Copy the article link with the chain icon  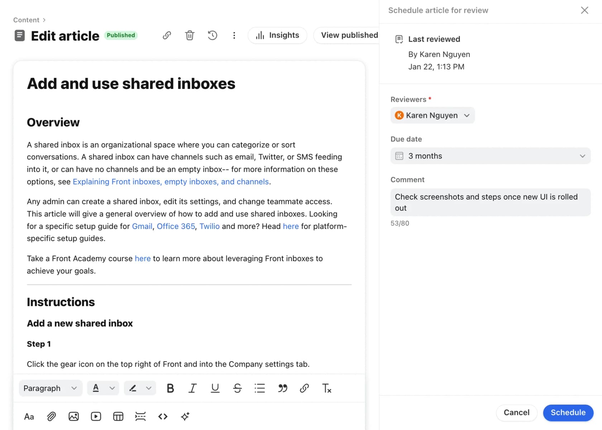pyautogui.click(x=167, y=35)
